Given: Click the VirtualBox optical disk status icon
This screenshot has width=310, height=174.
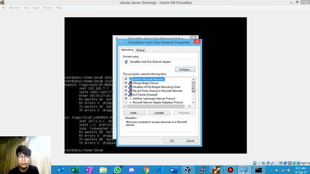Looking at the screenshot, I should [259, 163].
